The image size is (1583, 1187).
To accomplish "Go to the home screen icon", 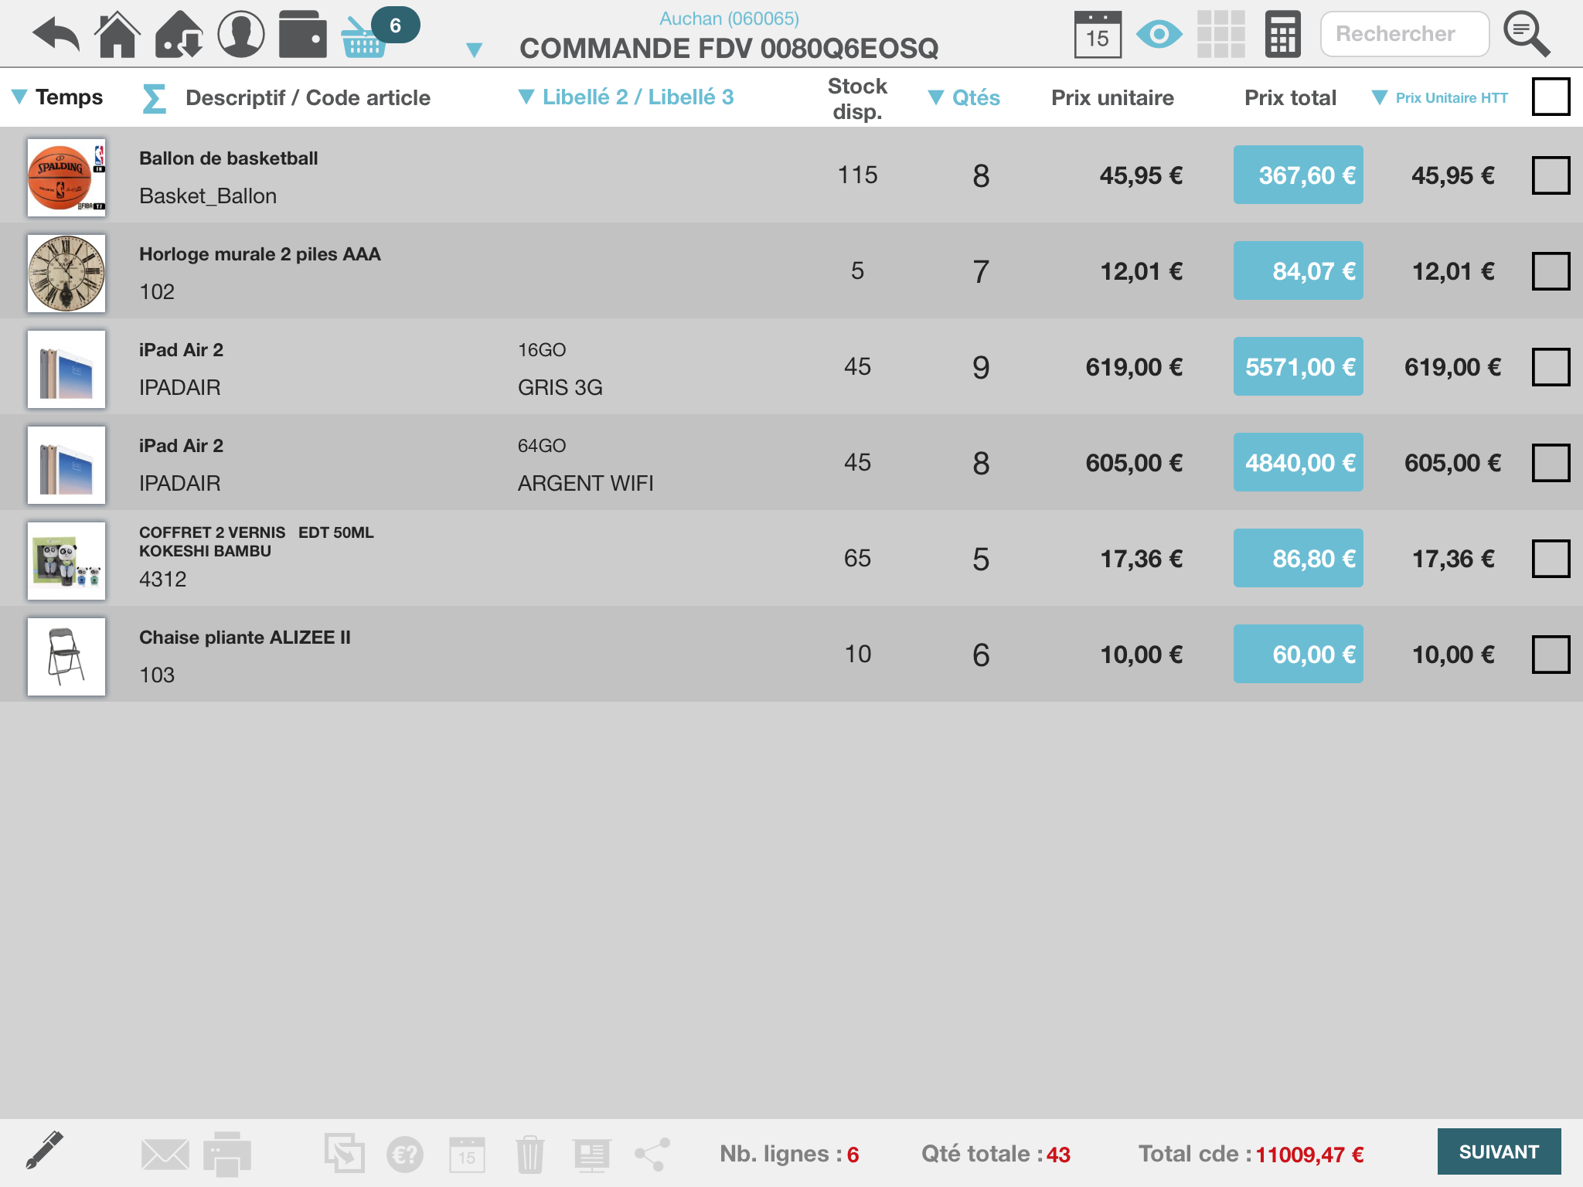I will point(117,34).
